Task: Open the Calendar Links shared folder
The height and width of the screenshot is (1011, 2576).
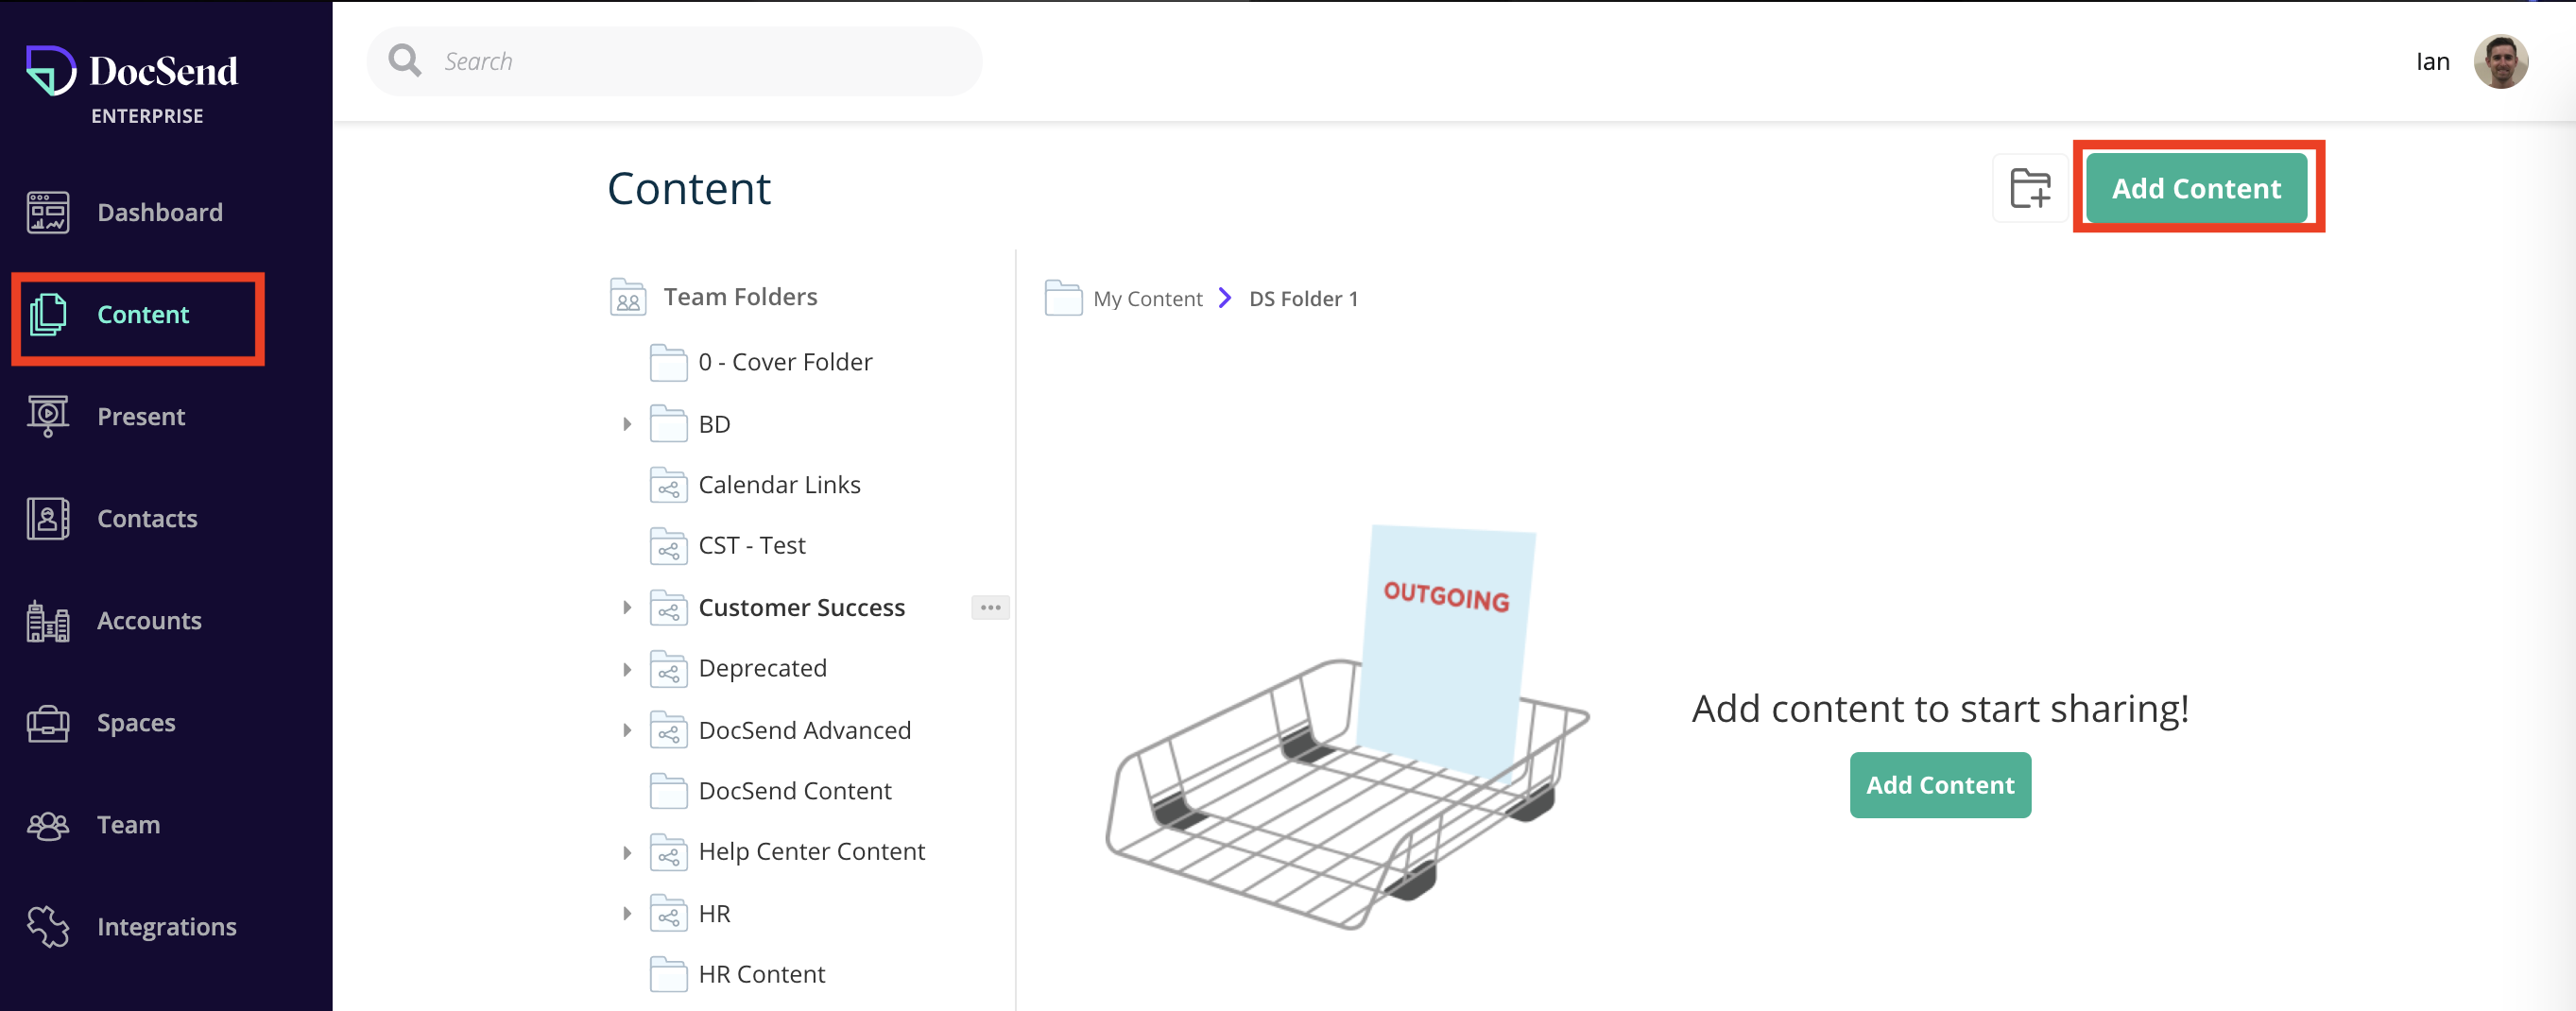Action: pos(778,485)
